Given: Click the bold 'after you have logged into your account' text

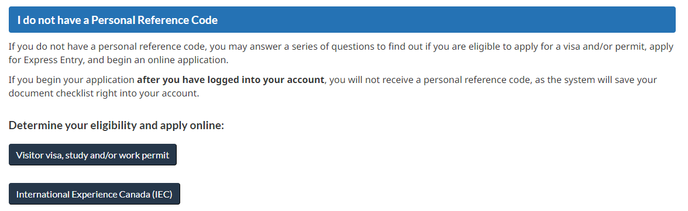Looking at the screenshot, I should pyautogui.click(x=231, y=80).
